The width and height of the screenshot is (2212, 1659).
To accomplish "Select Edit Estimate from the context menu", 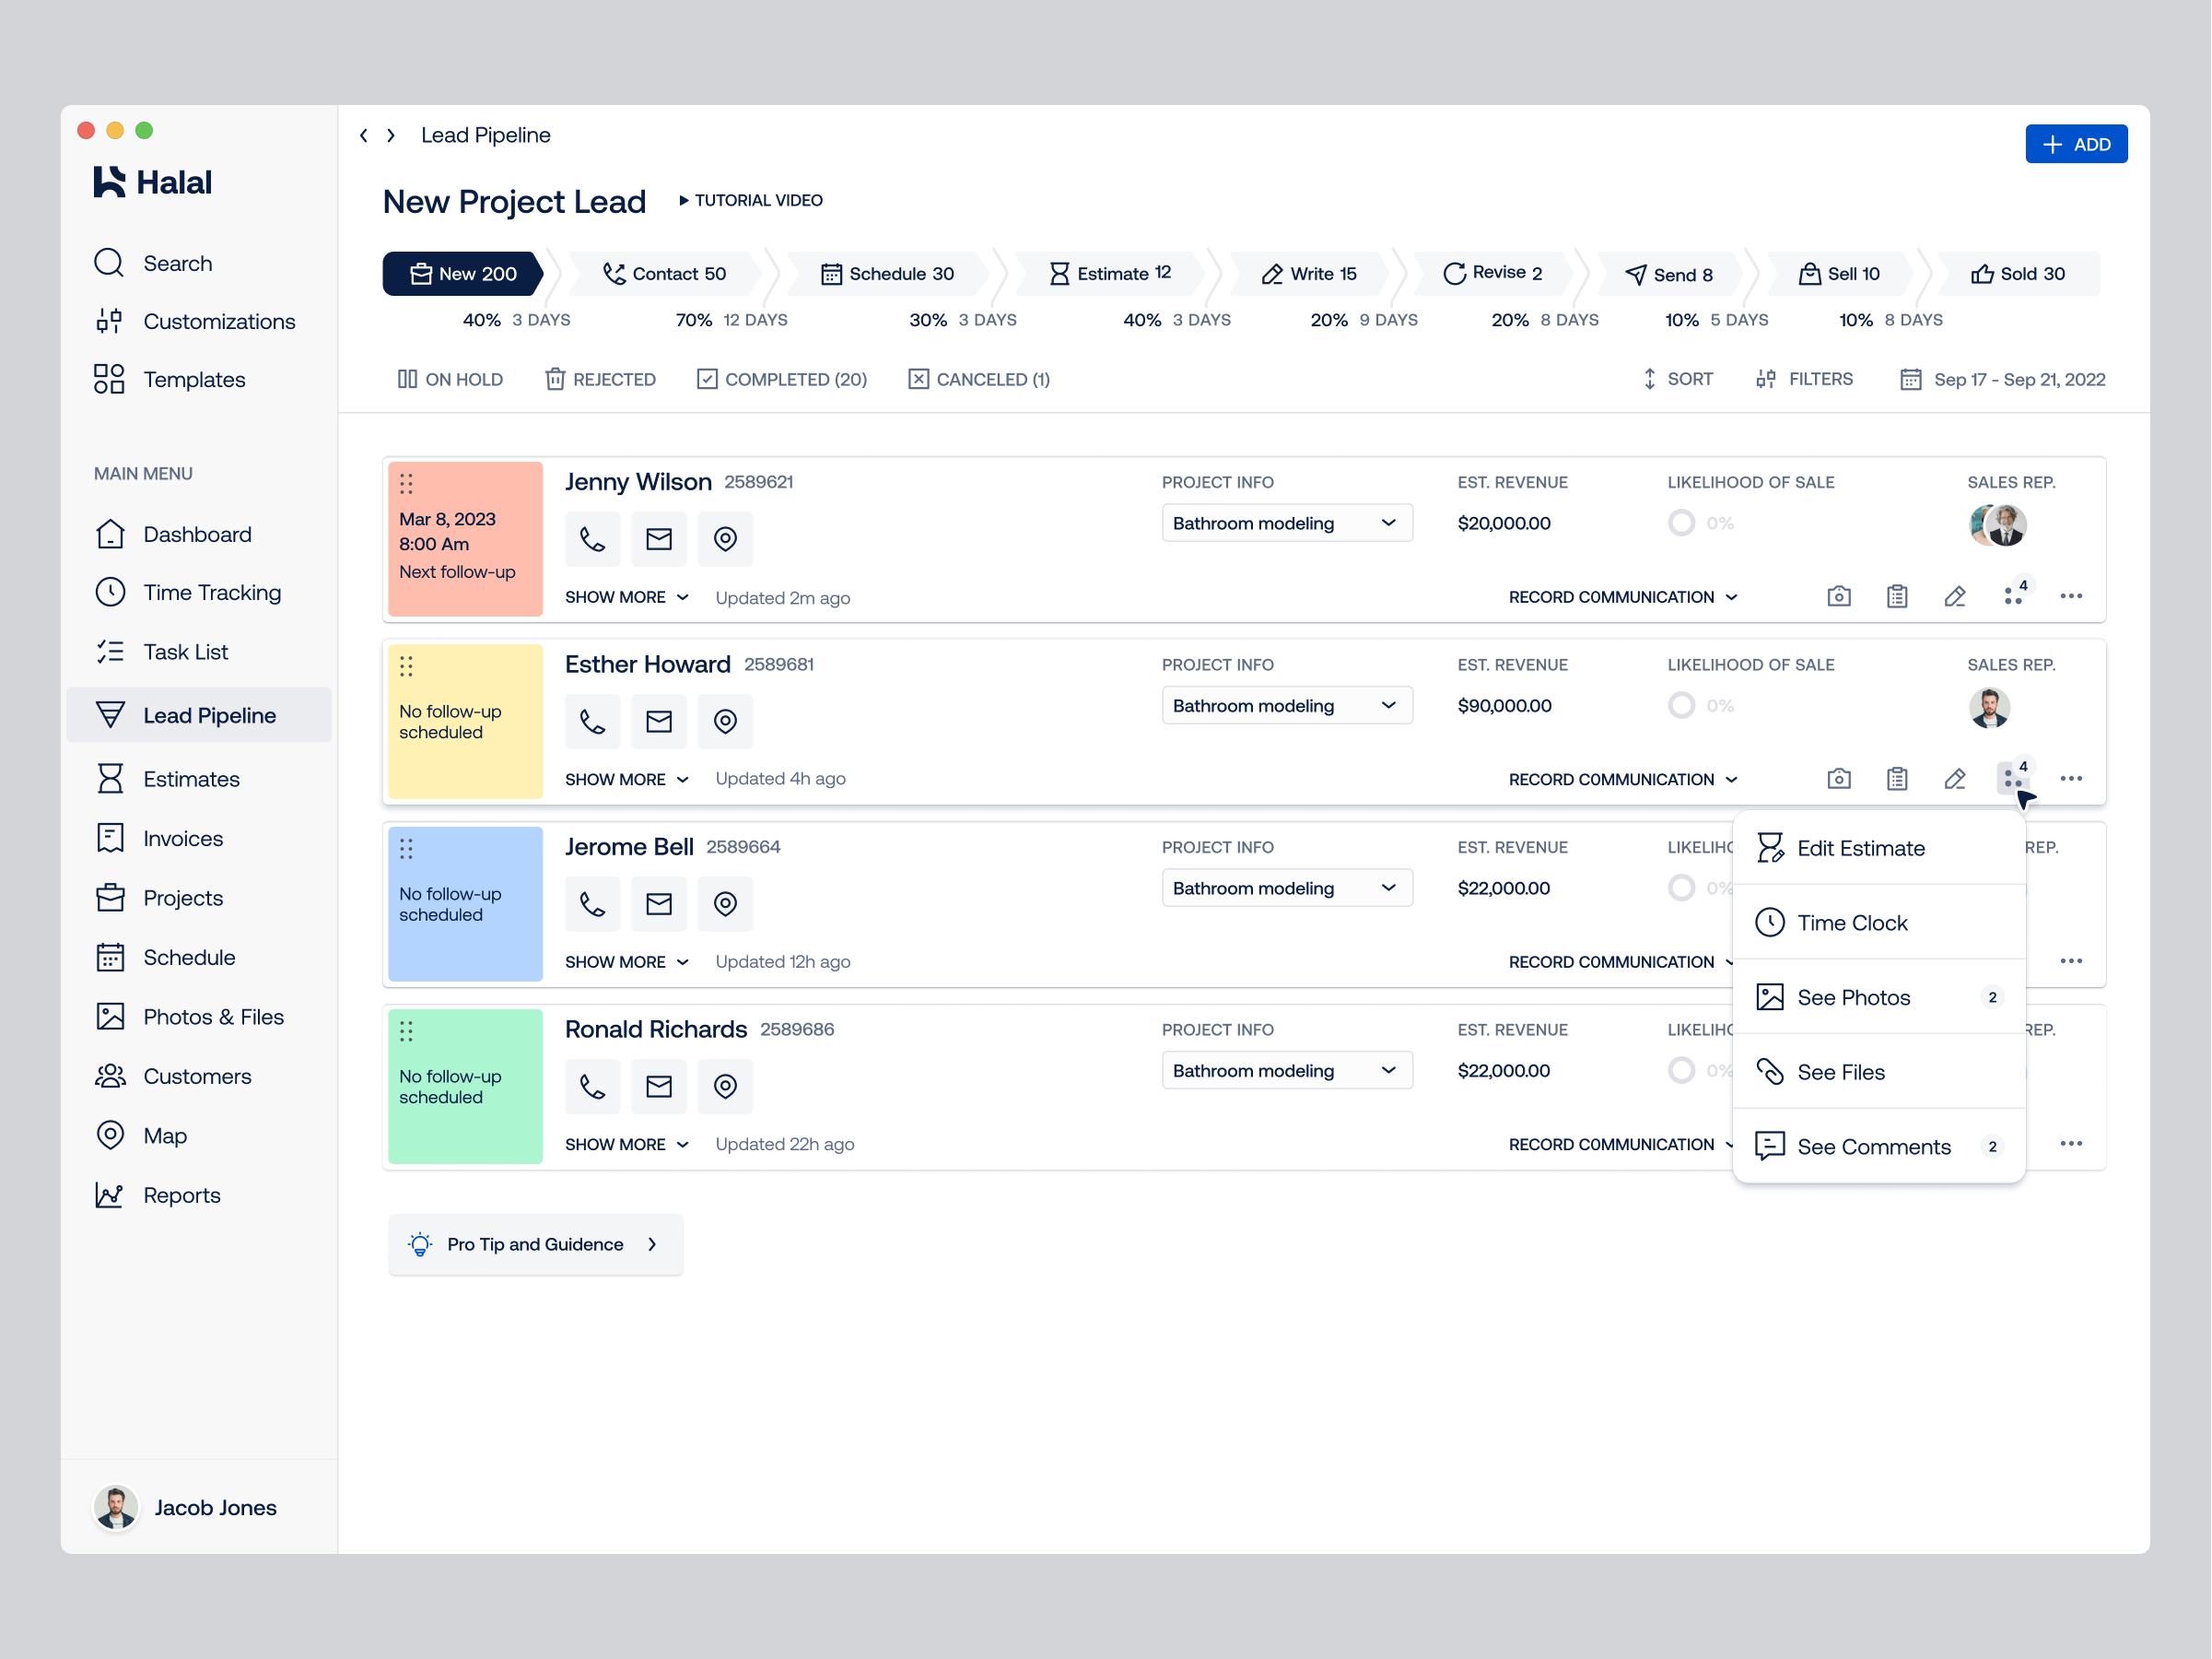I will click(x=1861, y=848).
